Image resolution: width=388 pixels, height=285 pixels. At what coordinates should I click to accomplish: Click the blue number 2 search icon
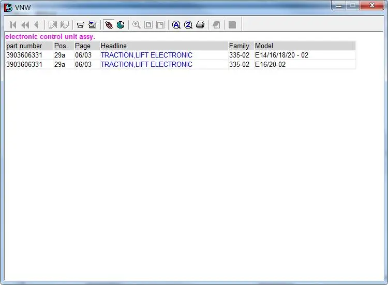point(188,25)
